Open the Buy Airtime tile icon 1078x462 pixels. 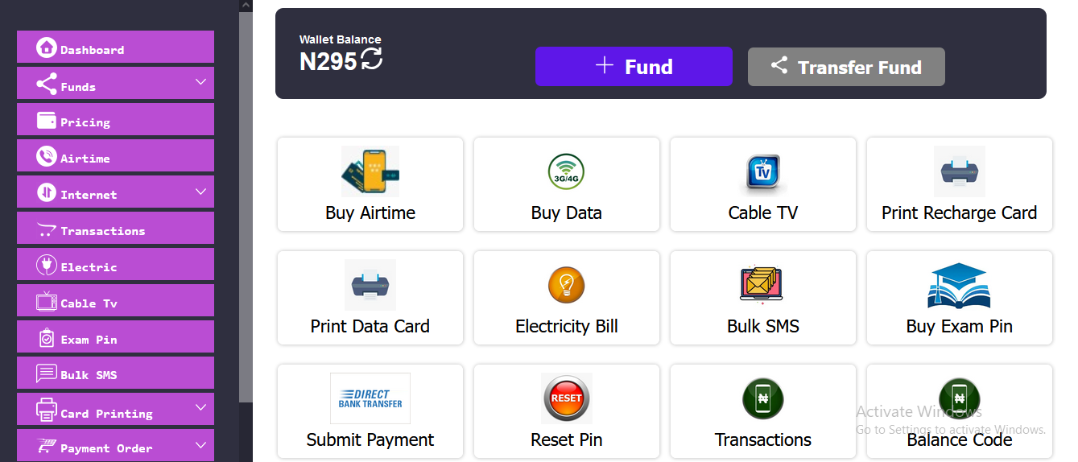[x=370, y=171]
